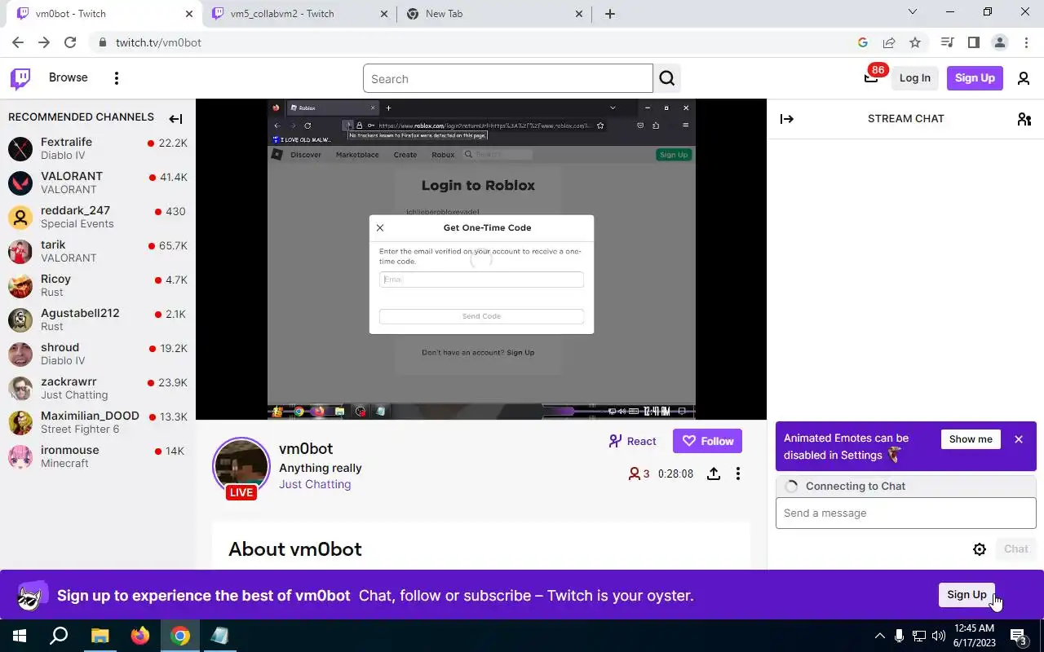
Task: Open Firefox from taskbar
Action: (139, 636)
